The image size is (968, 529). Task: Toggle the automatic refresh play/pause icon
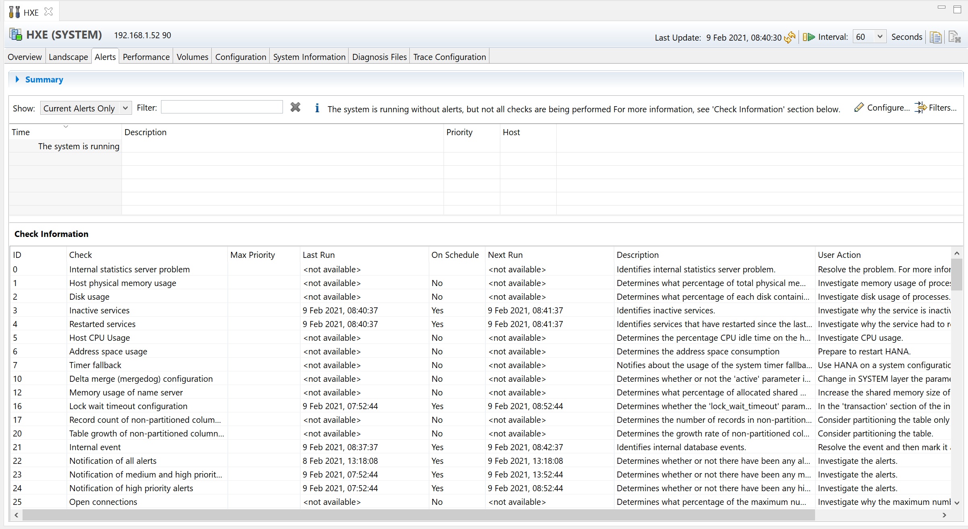[x=808, y=37]
